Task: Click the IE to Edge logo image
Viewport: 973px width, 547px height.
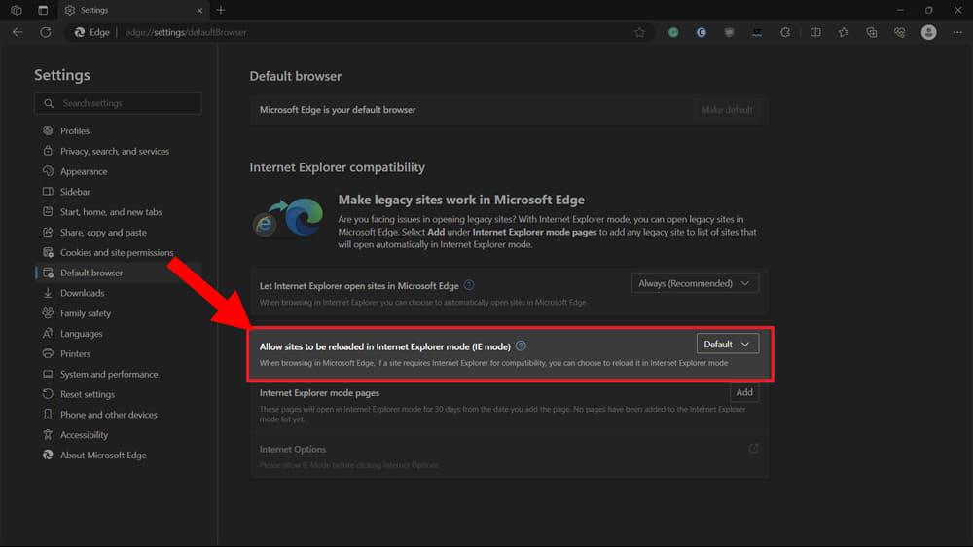Action: (x=289, y=217)
